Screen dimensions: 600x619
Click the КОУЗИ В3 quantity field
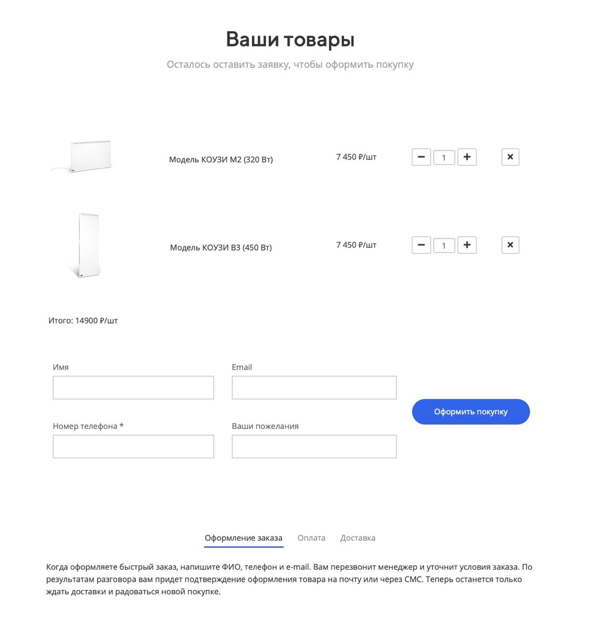tap(444, 246)
